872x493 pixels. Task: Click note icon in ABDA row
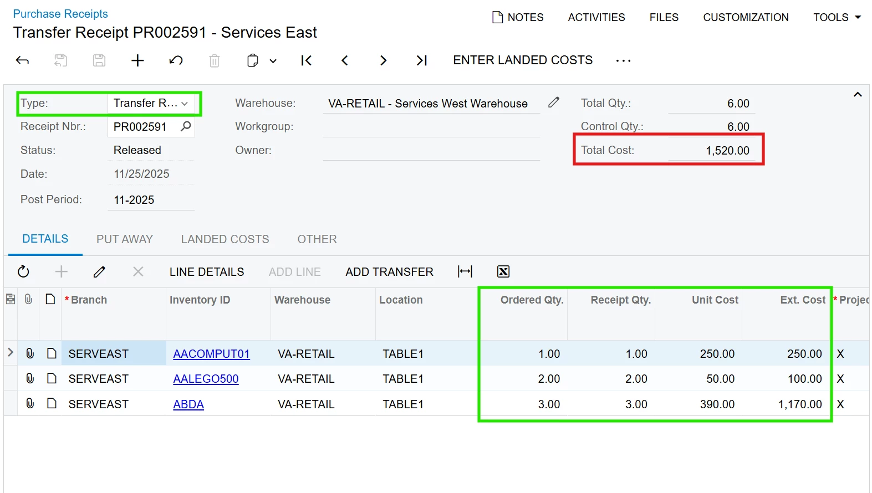point(52,403)
